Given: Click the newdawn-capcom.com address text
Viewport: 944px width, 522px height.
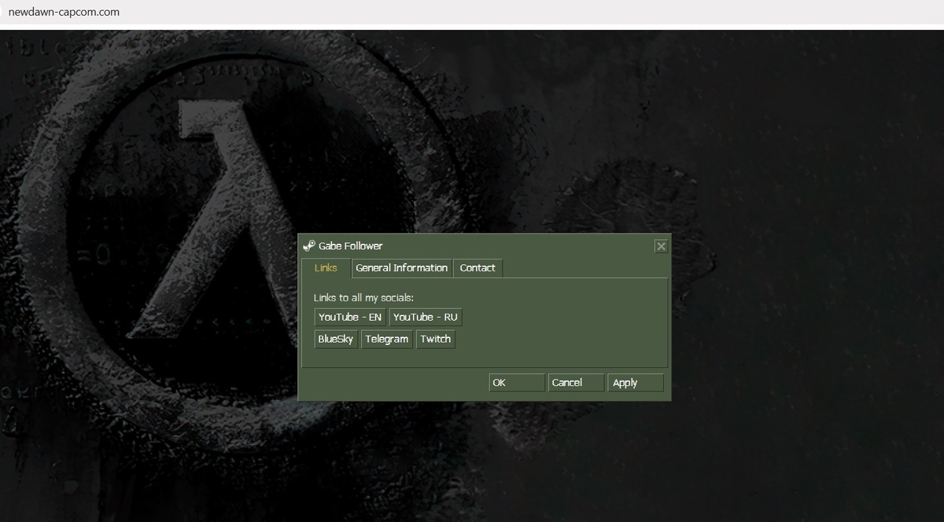Looking at the screenshot, I should 64,13.
